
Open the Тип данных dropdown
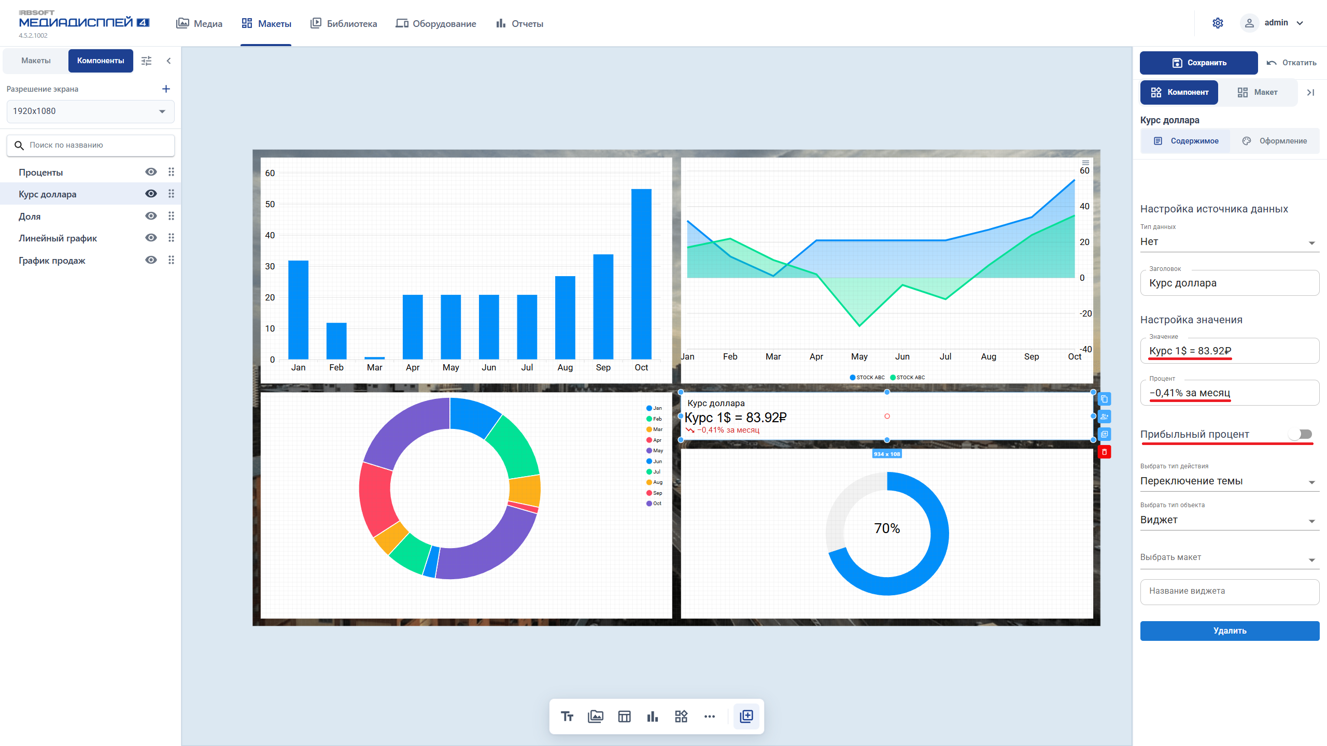point(1230,242)
